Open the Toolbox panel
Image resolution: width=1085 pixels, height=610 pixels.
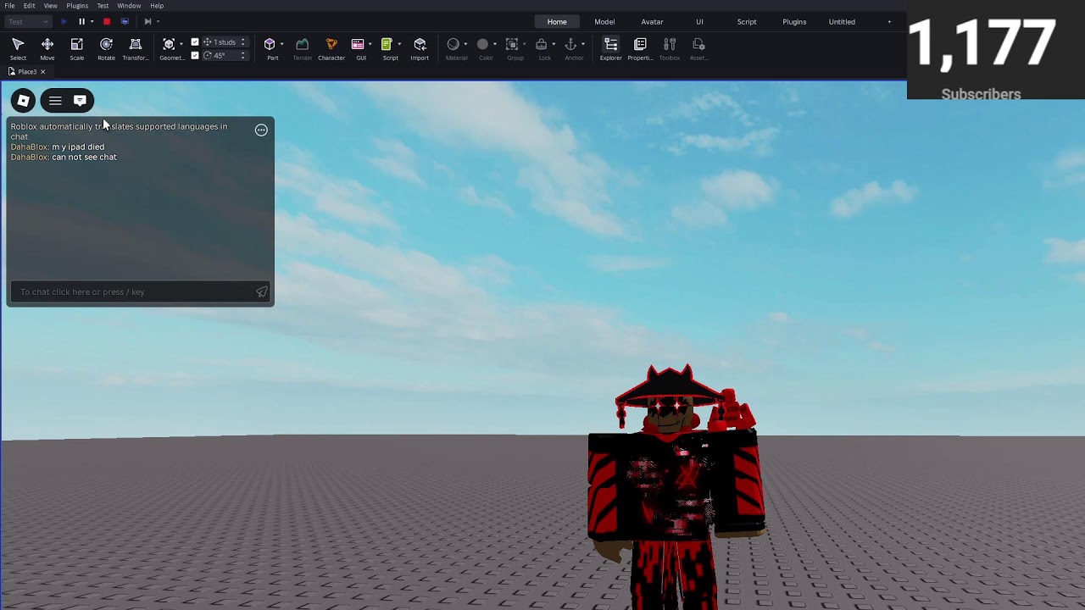tap(670, 49)
